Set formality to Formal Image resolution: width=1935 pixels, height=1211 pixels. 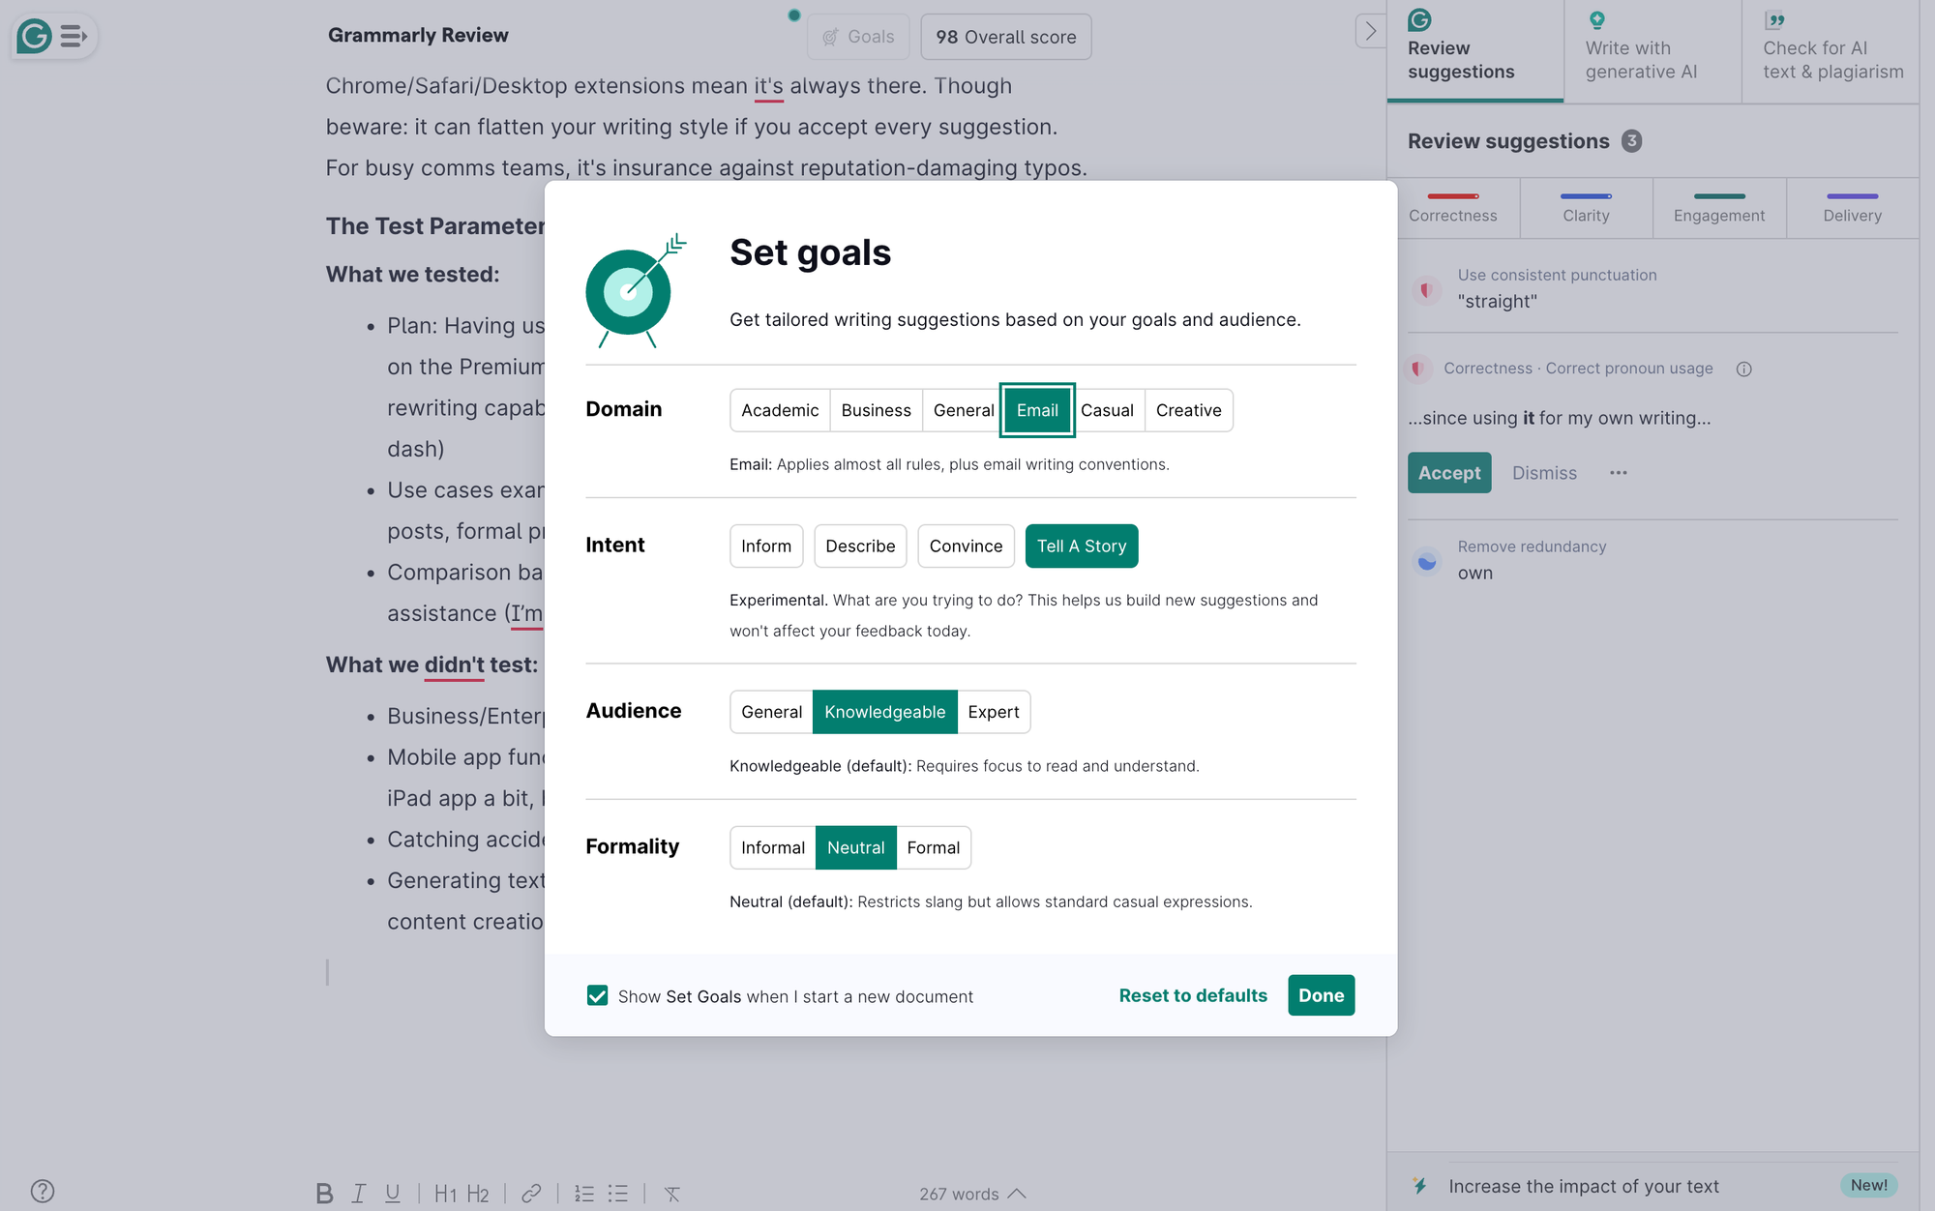click(x=934, y=847)
